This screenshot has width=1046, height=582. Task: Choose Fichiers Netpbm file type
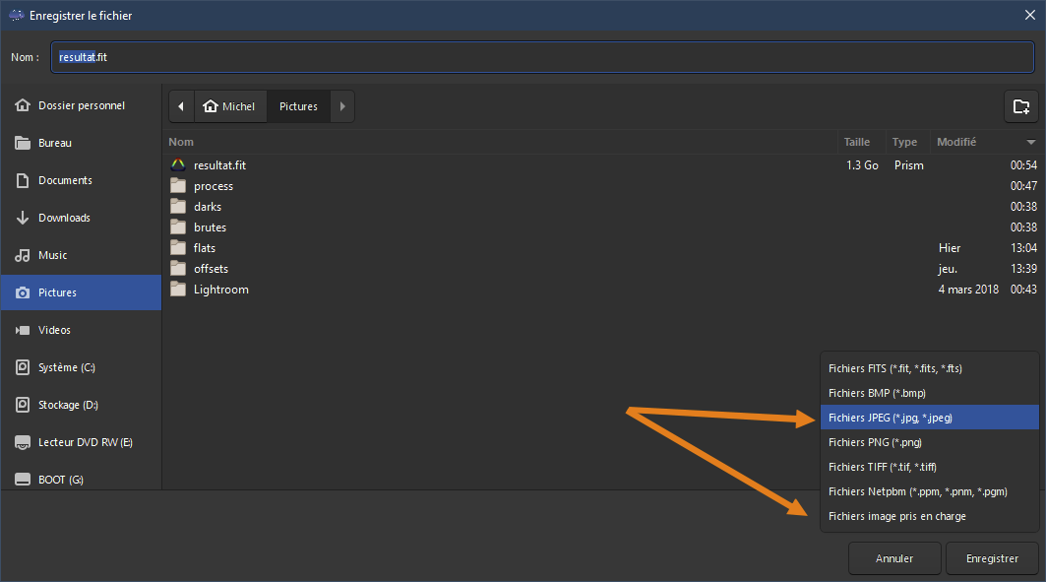click(x=929, y=492)
